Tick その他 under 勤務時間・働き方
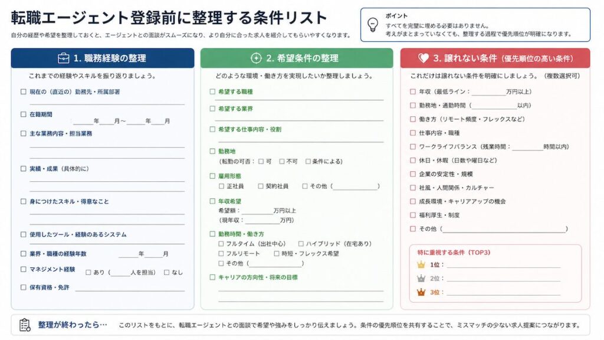Viewport: 604px width, 340px height. 221,263
